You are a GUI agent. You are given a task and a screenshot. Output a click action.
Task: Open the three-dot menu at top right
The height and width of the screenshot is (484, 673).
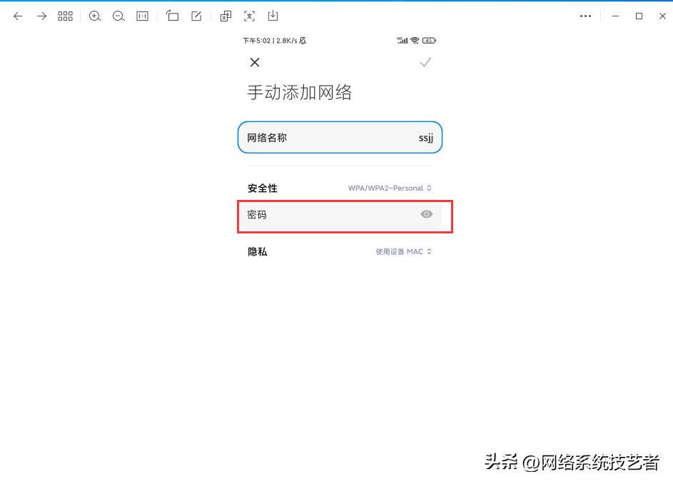point(585,16)
